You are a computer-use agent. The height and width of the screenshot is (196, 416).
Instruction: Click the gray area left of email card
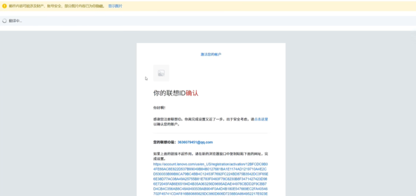pos(69,121)
